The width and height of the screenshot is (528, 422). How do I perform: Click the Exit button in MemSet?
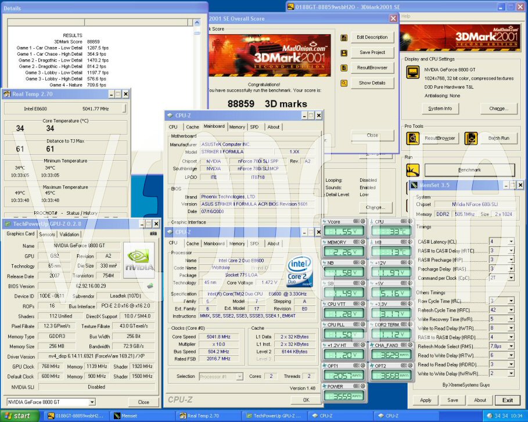click(x=508, y=400)
